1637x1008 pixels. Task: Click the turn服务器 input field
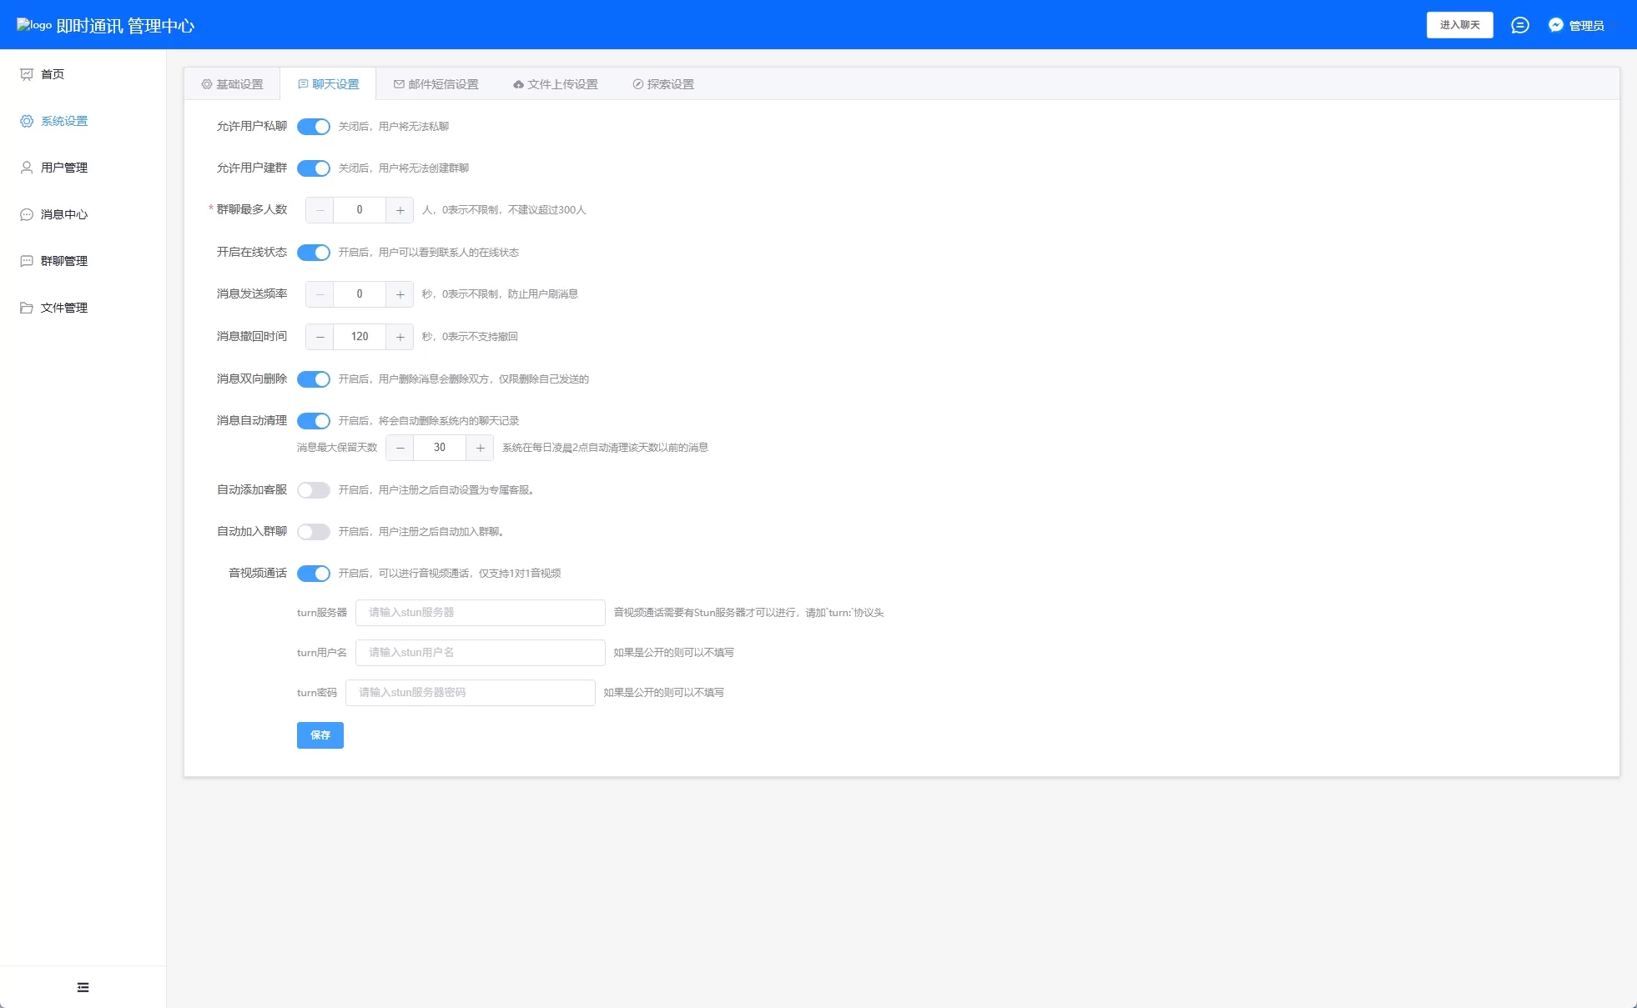pos(480,612)
